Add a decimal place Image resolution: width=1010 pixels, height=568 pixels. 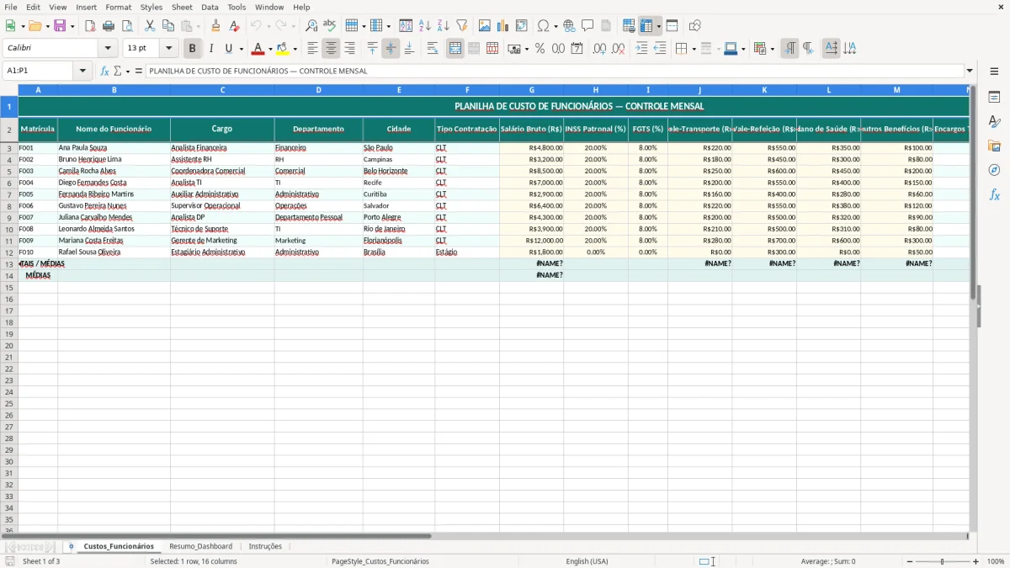click(x=599, y=49)
